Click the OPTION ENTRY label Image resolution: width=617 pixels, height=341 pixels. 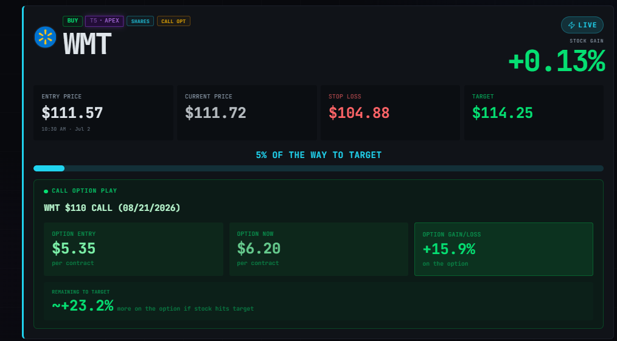click(x=74, y=234)
